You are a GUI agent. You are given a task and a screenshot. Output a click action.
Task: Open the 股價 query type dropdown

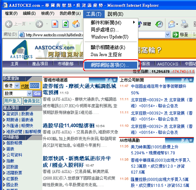(x=29, y=93)
